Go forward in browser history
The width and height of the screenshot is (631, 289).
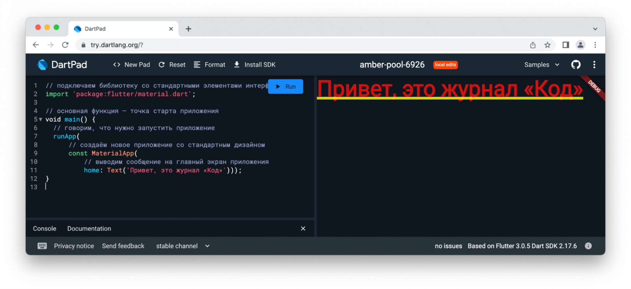(x=50, y=45)
